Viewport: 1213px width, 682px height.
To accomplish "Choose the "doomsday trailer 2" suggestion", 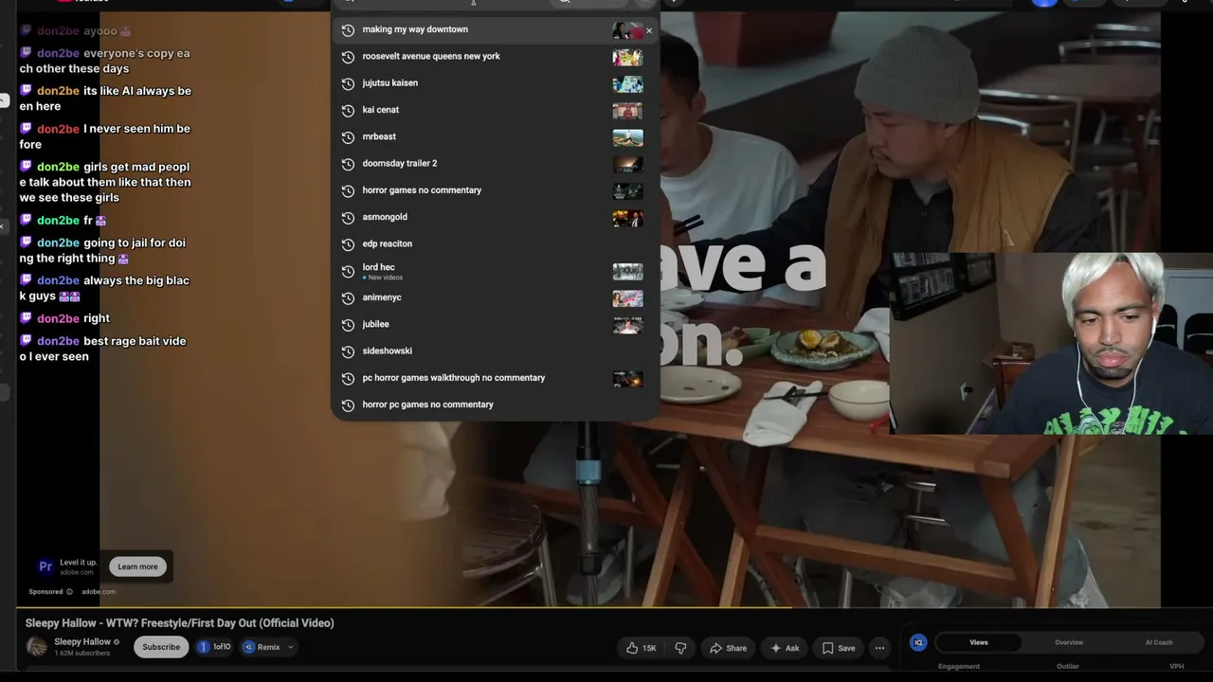I will pyautogui.click(x=495, y=164).
